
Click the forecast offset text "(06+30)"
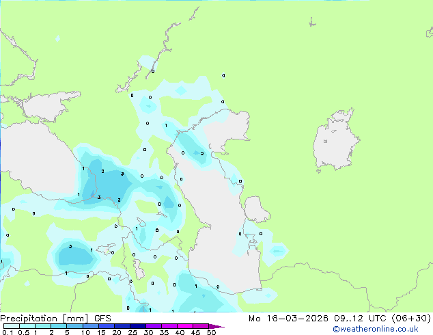click(x=411, y=319)
